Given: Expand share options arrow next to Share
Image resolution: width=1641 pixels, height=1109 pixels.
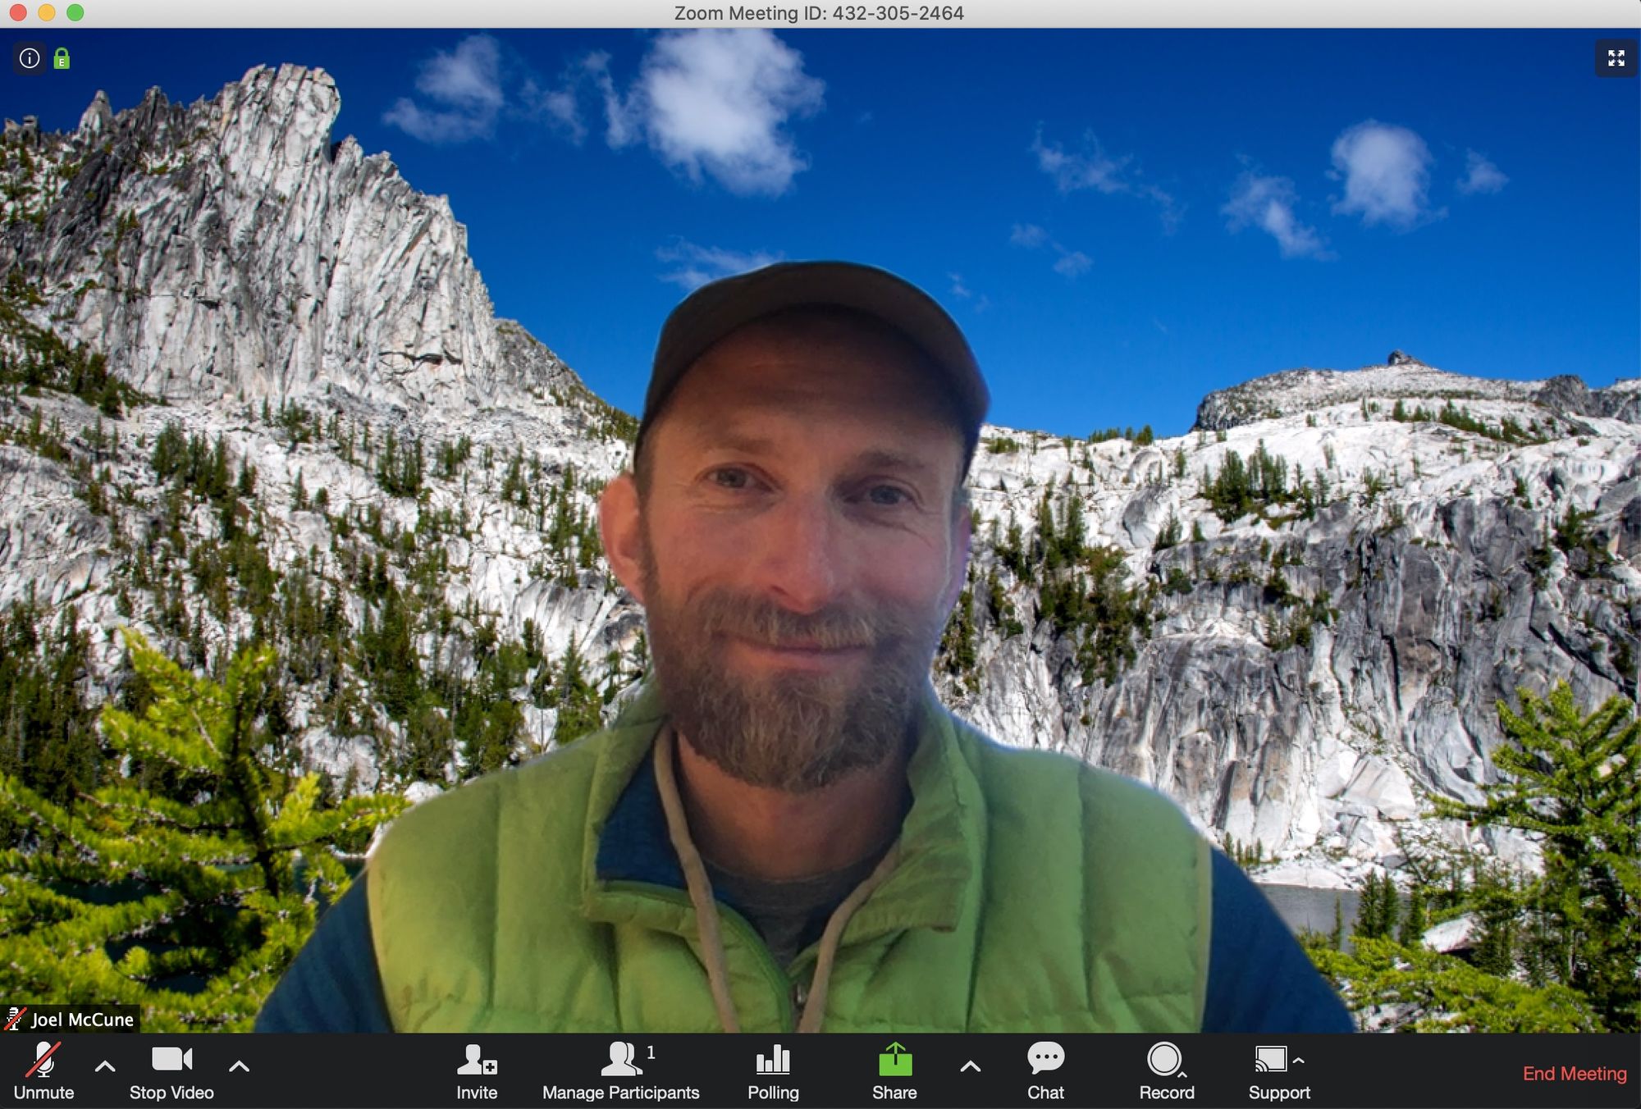Looking at the screenshot, I should 970,1066.
